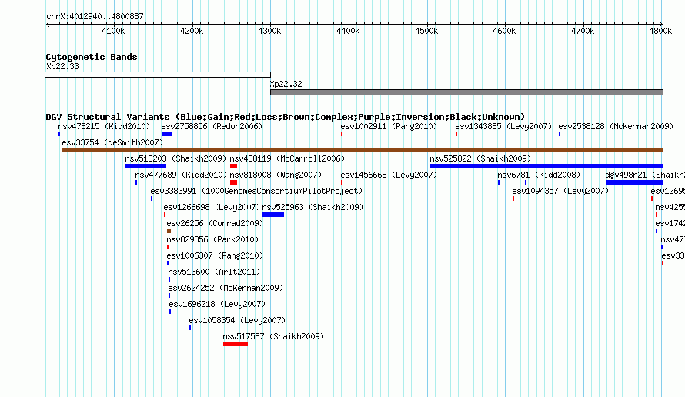Image resolution: width=685 pixels, height=397 pixels.
Task: Click the 4700k ruler tick label
Action: pos(583,31)
